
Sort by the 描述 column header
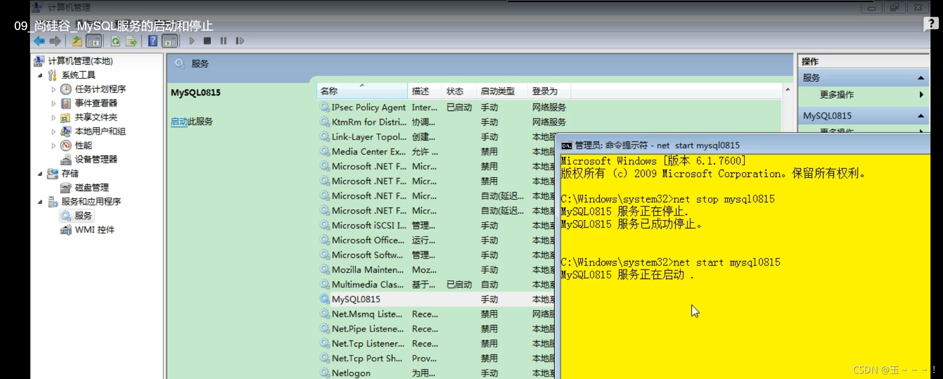(424, 91)
